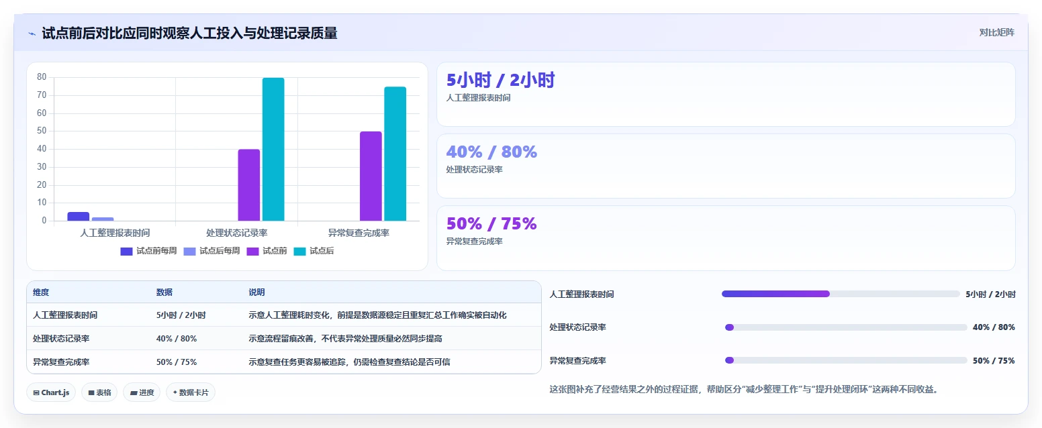The image size is (1042, 428).
Task: Click the 处理状态记录率 progress bar
Action: (x=846, y=327)
